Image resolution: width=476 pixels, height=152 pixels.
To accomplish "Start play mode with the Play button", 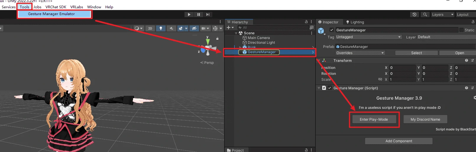I will pyautogui.click(x=189, y=14).
